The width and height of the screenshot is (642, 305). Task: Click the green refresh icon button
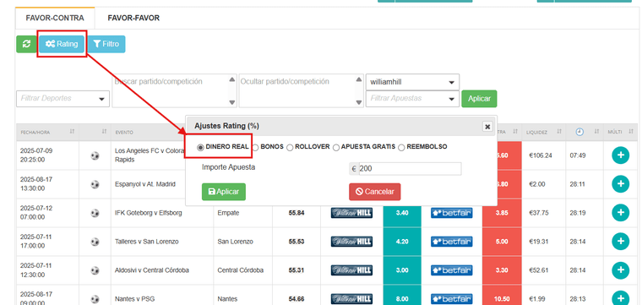tap(27, 44)
